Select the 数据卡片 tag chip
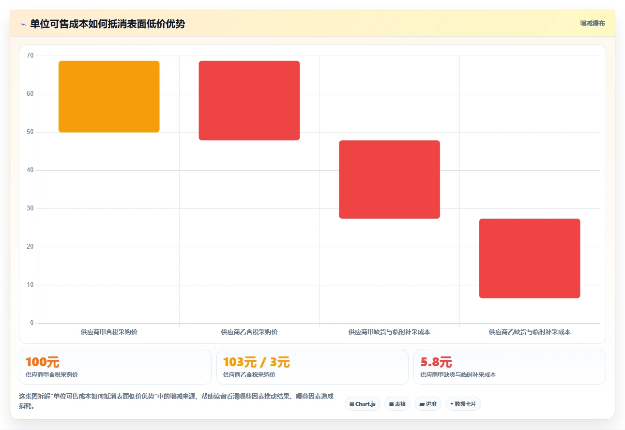The height and width of the screenshot is (430, 625). [x=463, y=404]
